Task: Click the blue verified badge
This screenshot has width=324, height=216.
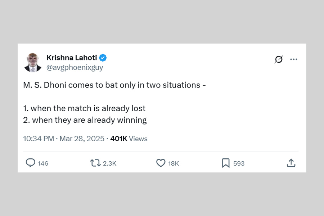Action: point(103,58)
